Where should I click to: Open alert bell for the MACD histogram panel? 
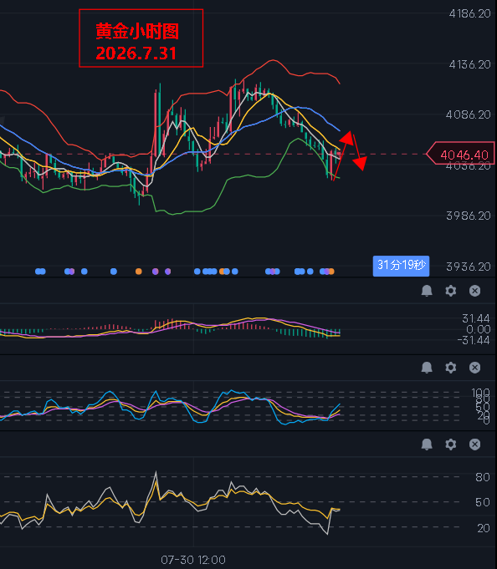[427, 291]
